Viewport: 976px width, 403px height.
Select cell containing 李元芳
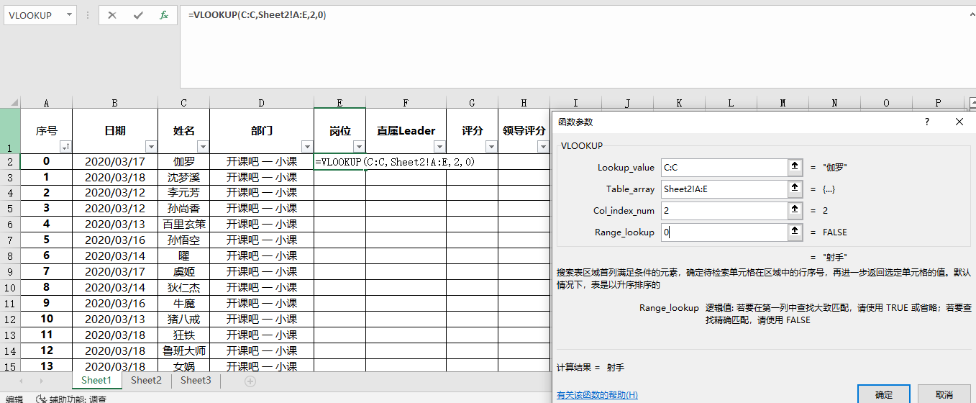pyautogui.click(x=184, y=193)
